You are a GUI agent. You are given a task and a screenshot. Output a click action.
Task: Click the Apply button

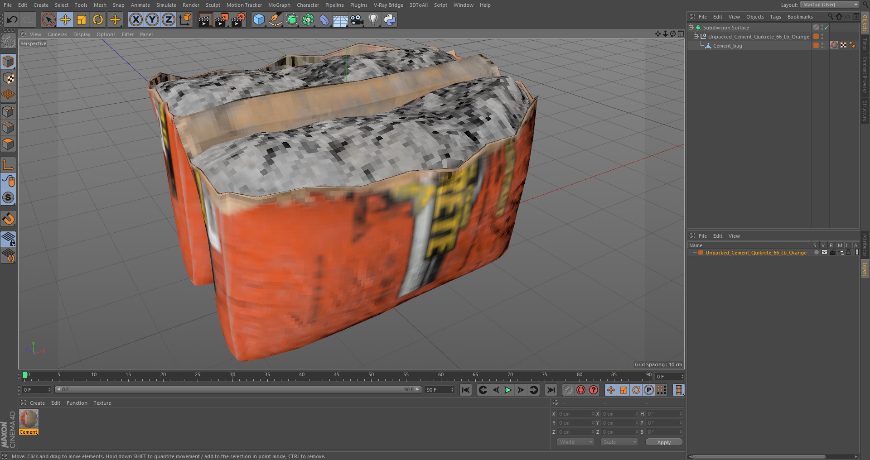coord(664,442)
